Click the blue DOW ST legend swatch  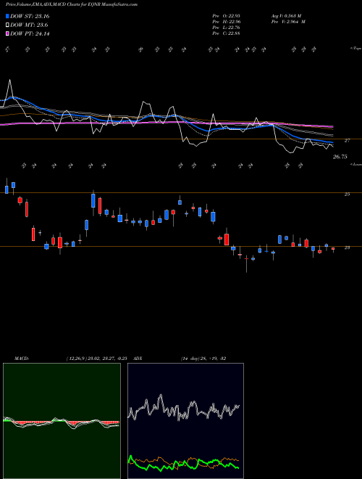[7, 16]
